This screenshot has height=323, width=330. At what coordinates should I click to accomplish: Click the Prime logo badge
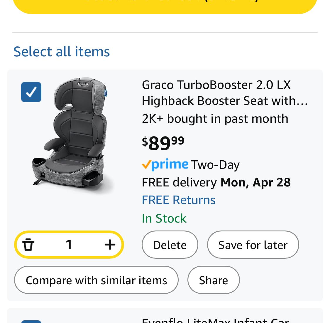pyautogui.click(x=165, y=165)
